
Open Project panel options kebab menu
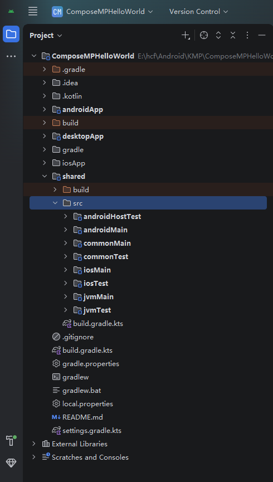pos(247,35)
